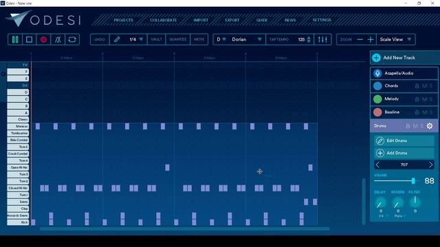Open the PROJECTS menu

coord(124,20)
